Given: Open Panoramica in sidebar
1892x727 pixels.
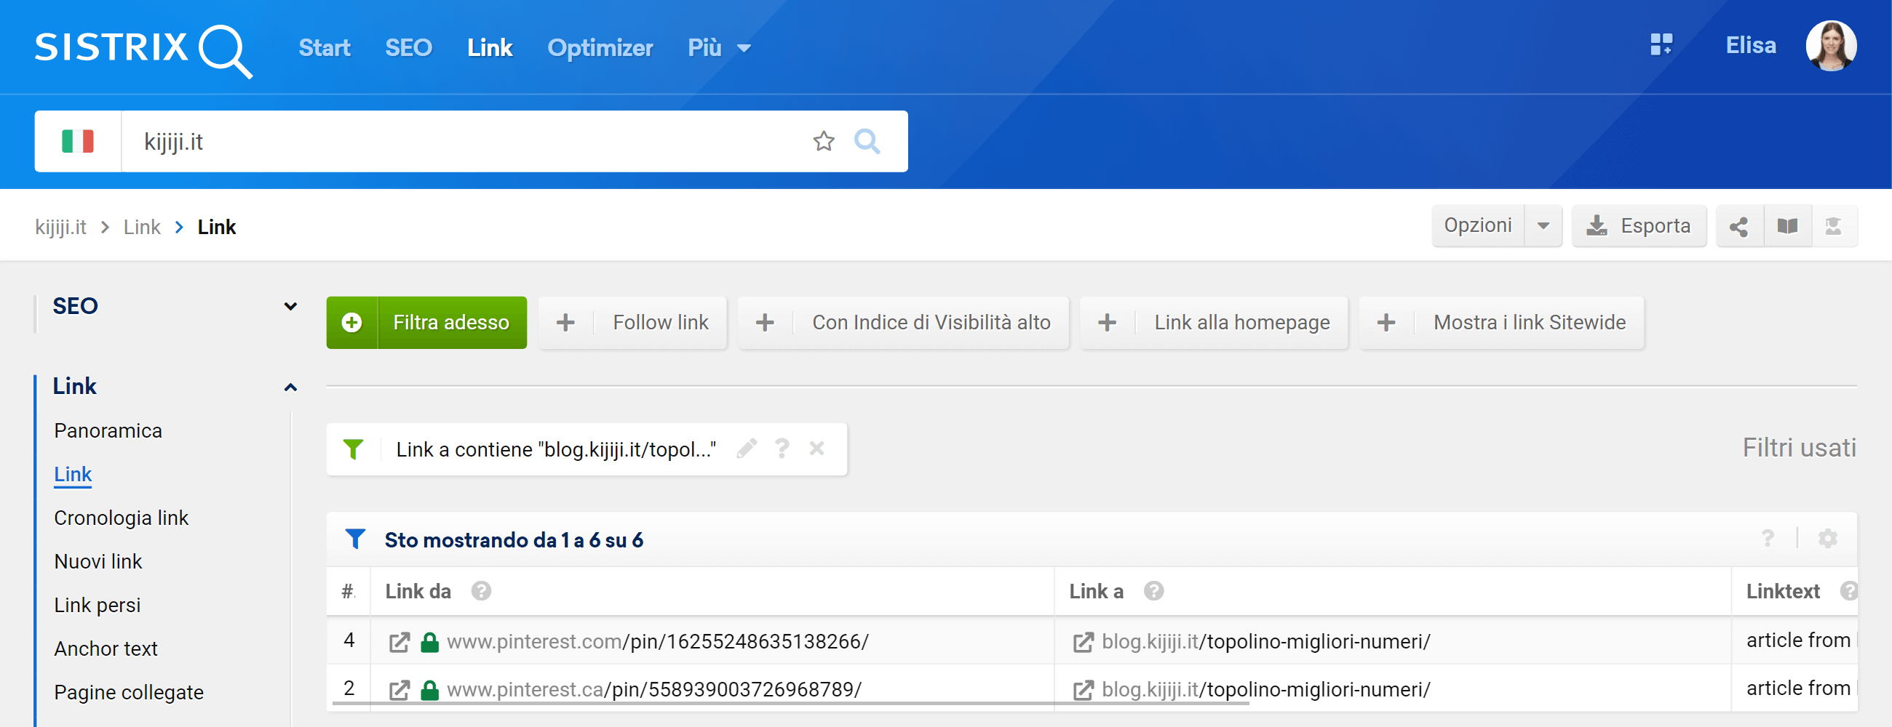Looking at the screenshot, I should point(108,430).
